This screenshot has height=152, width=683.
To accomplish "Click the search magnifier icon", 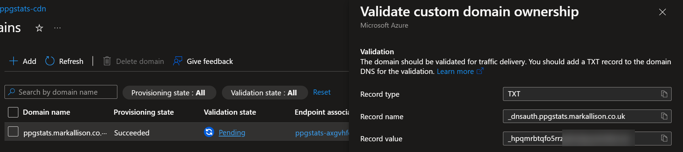I will click(x=12, y=92).
